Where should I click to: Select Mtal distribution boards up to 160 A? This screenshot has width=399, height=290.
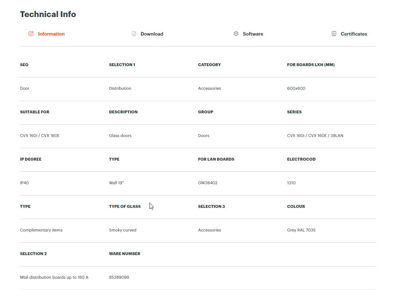54,277
